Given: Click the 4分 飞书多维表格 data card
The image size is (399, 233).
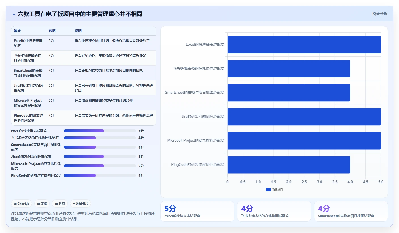Looking at the screenshot, I should [274, 211].
